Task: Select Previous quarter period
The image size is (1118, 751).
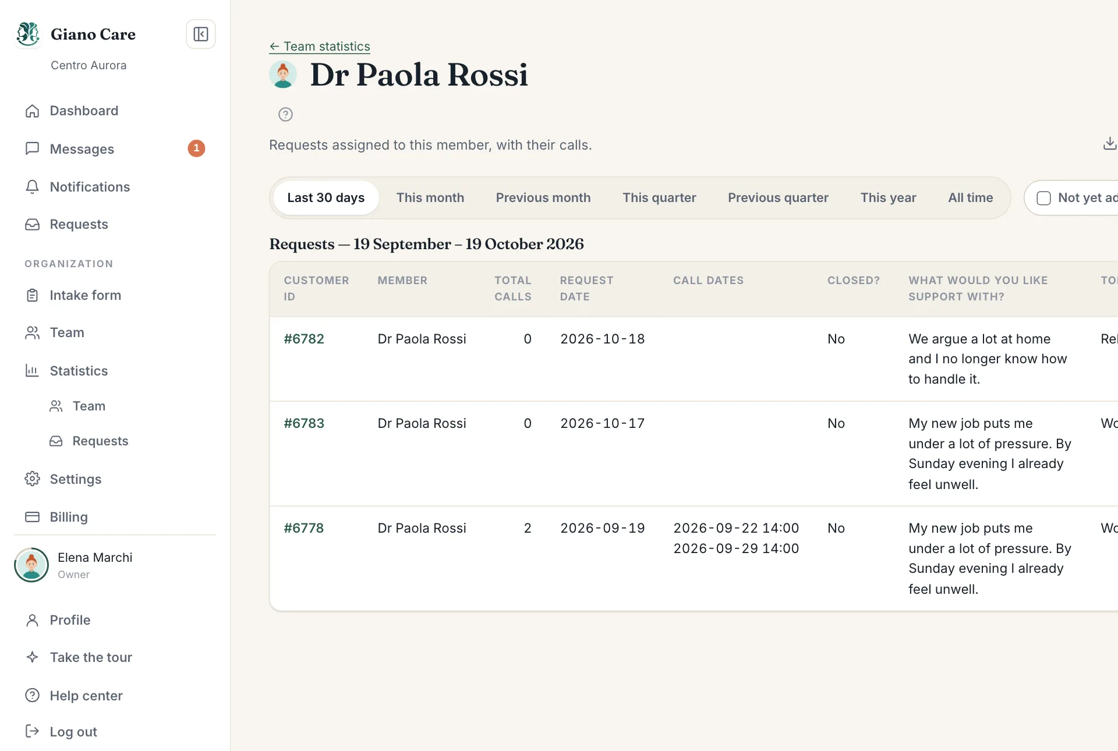Action: (778, 198)
